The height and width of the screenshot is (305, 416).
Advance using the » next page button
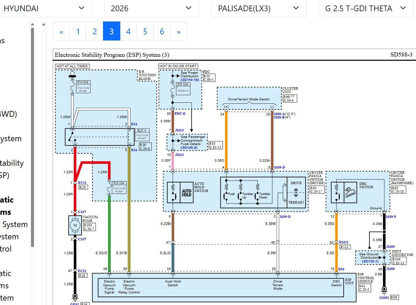[178, 31]
